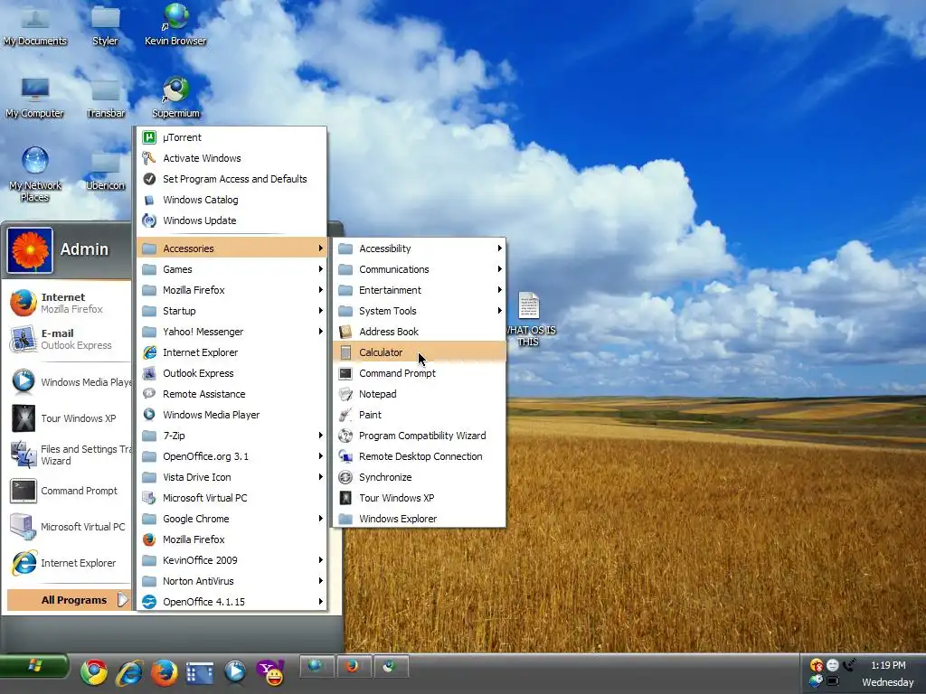Click the Start button on taskbar
The width and height of the screenshot is (926, 694).
point(34,667)
